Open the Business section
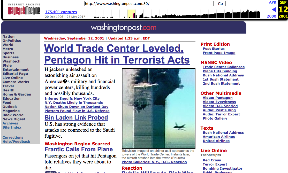 pyautogui.click(x=10, y=57)
